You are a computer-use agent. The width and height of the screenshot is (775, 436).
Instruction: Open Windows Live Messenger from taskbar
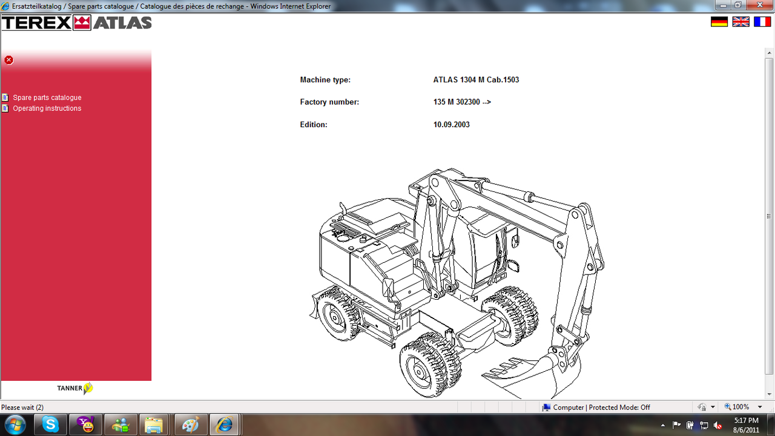(x=120, y=424)
